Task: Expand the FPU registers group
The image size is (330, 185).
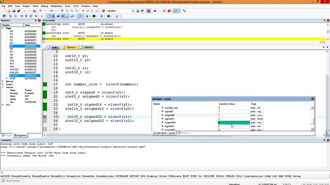Action: pyautogui.click(x=3, y=105)
